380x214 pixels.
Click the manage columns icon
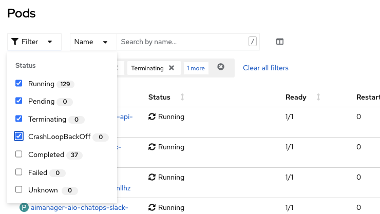(280, 42)
